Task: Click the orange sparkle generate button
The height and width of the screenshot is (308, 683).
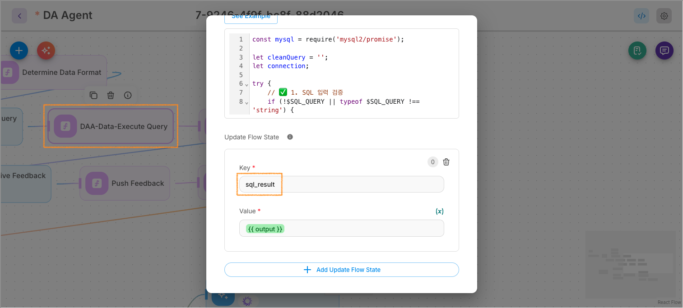Action: pyautogui.click(x=46, y=51)
